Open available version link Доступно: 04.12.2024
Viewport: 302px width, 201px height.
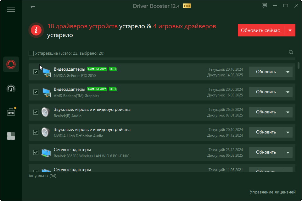(x=225, y=135)
